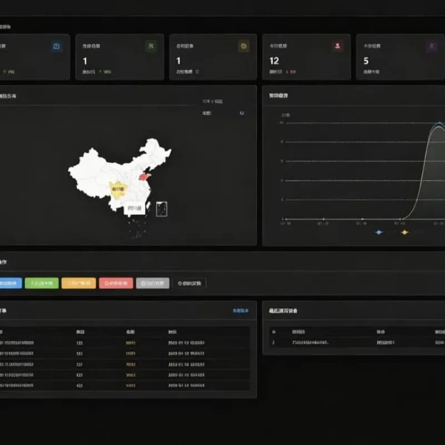Click the green user icon on second card

[151, 46]
